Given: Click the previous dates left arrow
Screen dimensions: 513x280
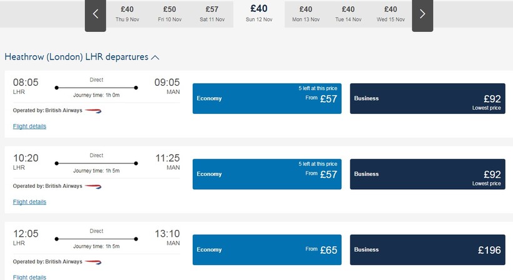Looking at the screenshot, I should click(96, 14).
